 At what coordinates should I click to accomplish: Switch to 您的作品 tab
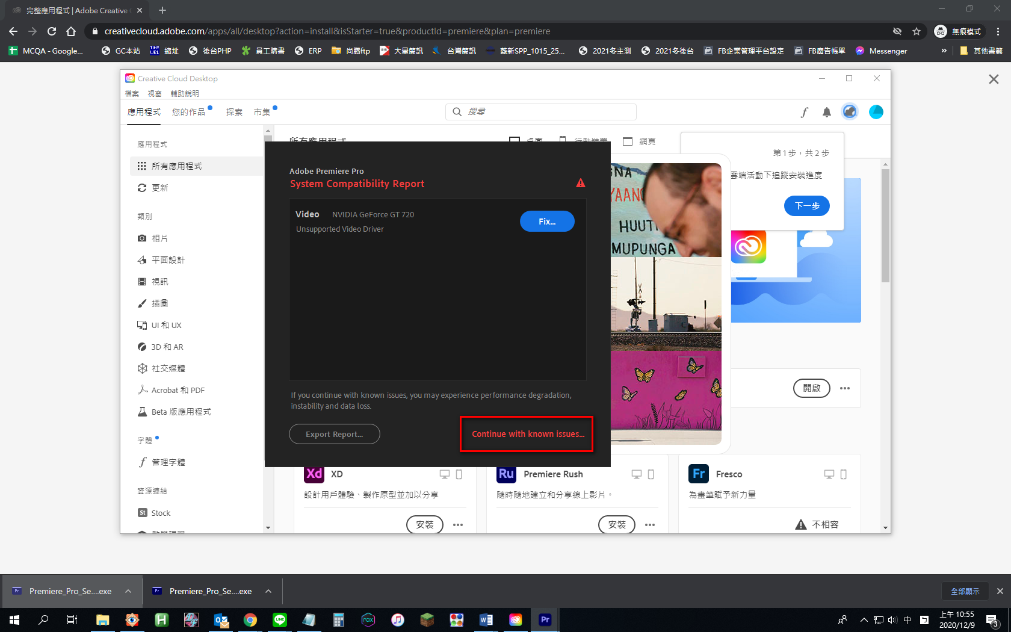188,112
